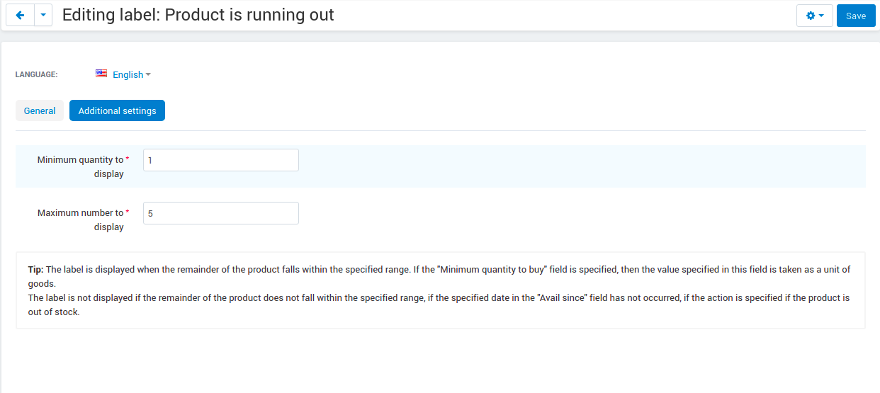Click the page title Editing label heading

(198, 15)
